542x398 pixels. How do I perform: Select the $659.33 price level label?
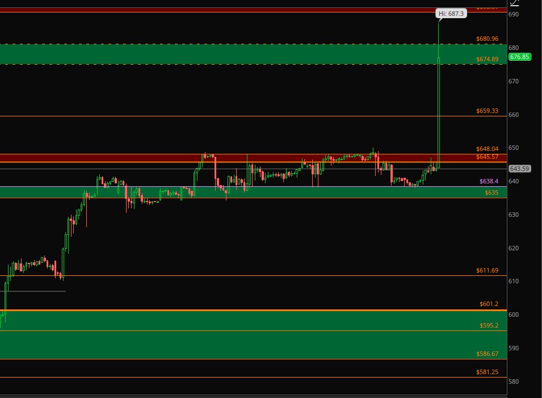(x=487, y=111)
